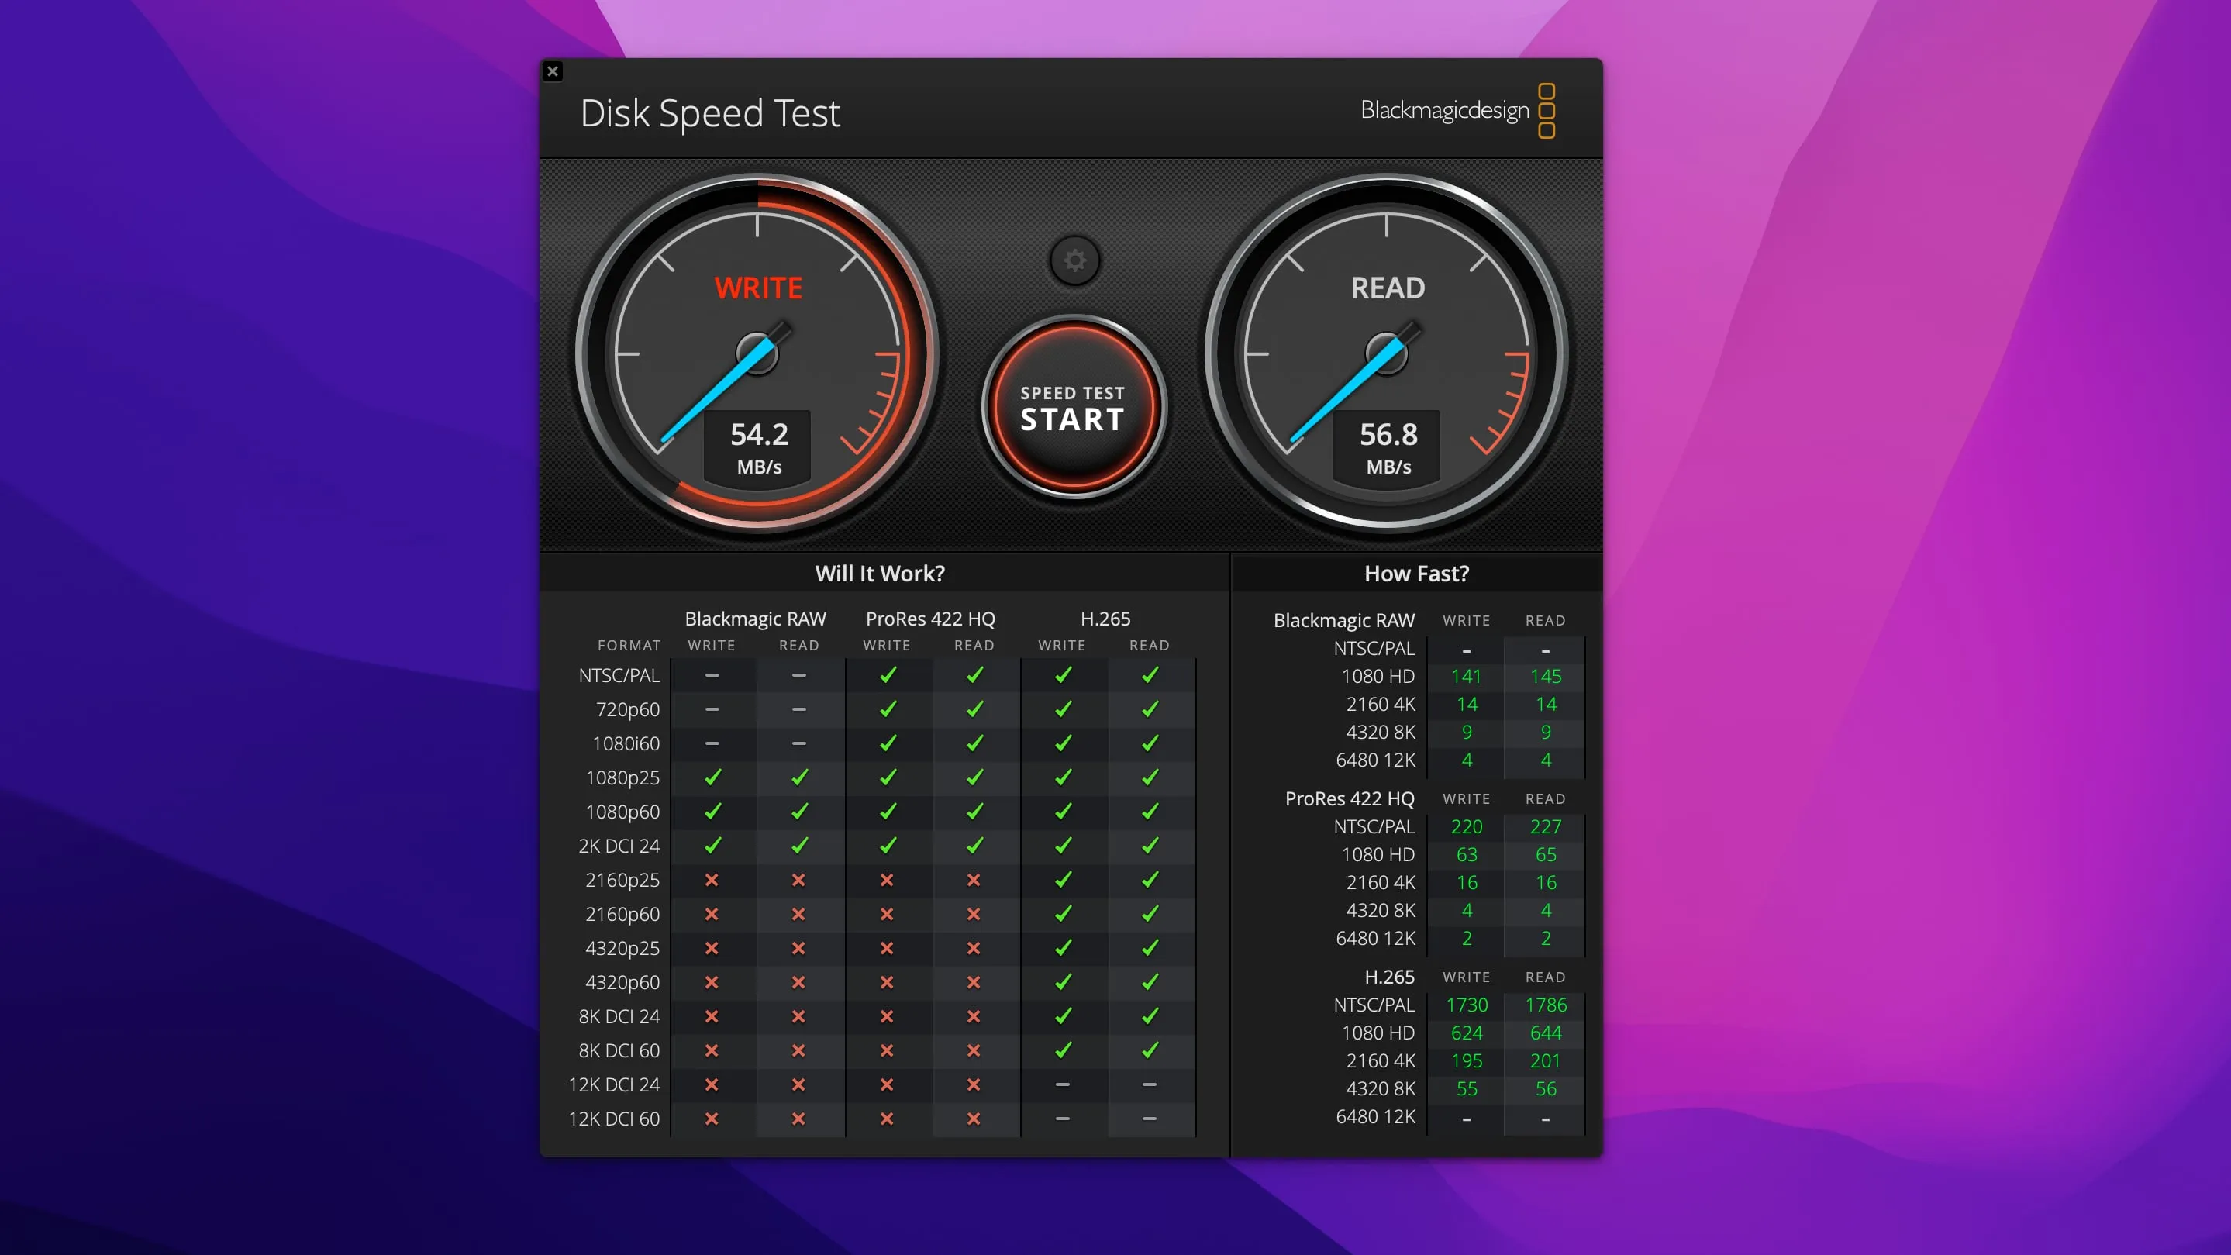Click H.265 heading in Will It Work
This screenshot has height=1255, width=2231.
point(1105,619)
